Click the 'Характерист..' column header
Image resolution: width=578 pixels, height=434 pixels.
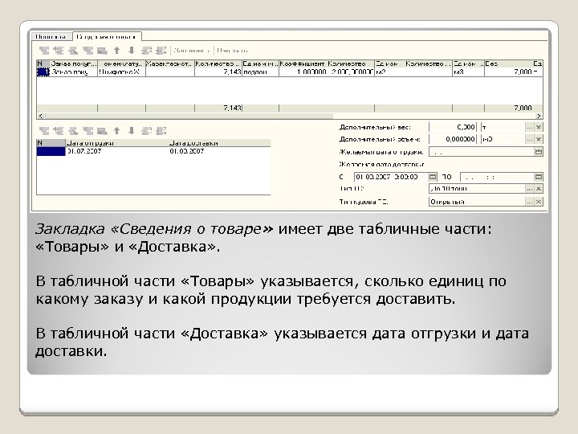tap(170, 63)
